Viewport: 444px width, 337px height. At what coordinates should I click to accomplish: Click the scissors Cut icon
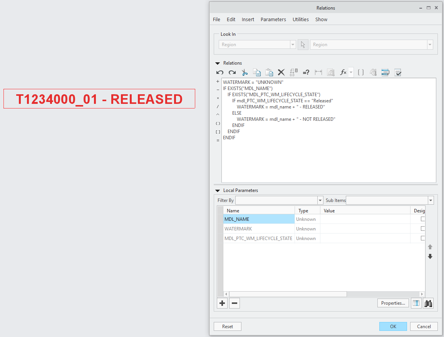point(245,72)
